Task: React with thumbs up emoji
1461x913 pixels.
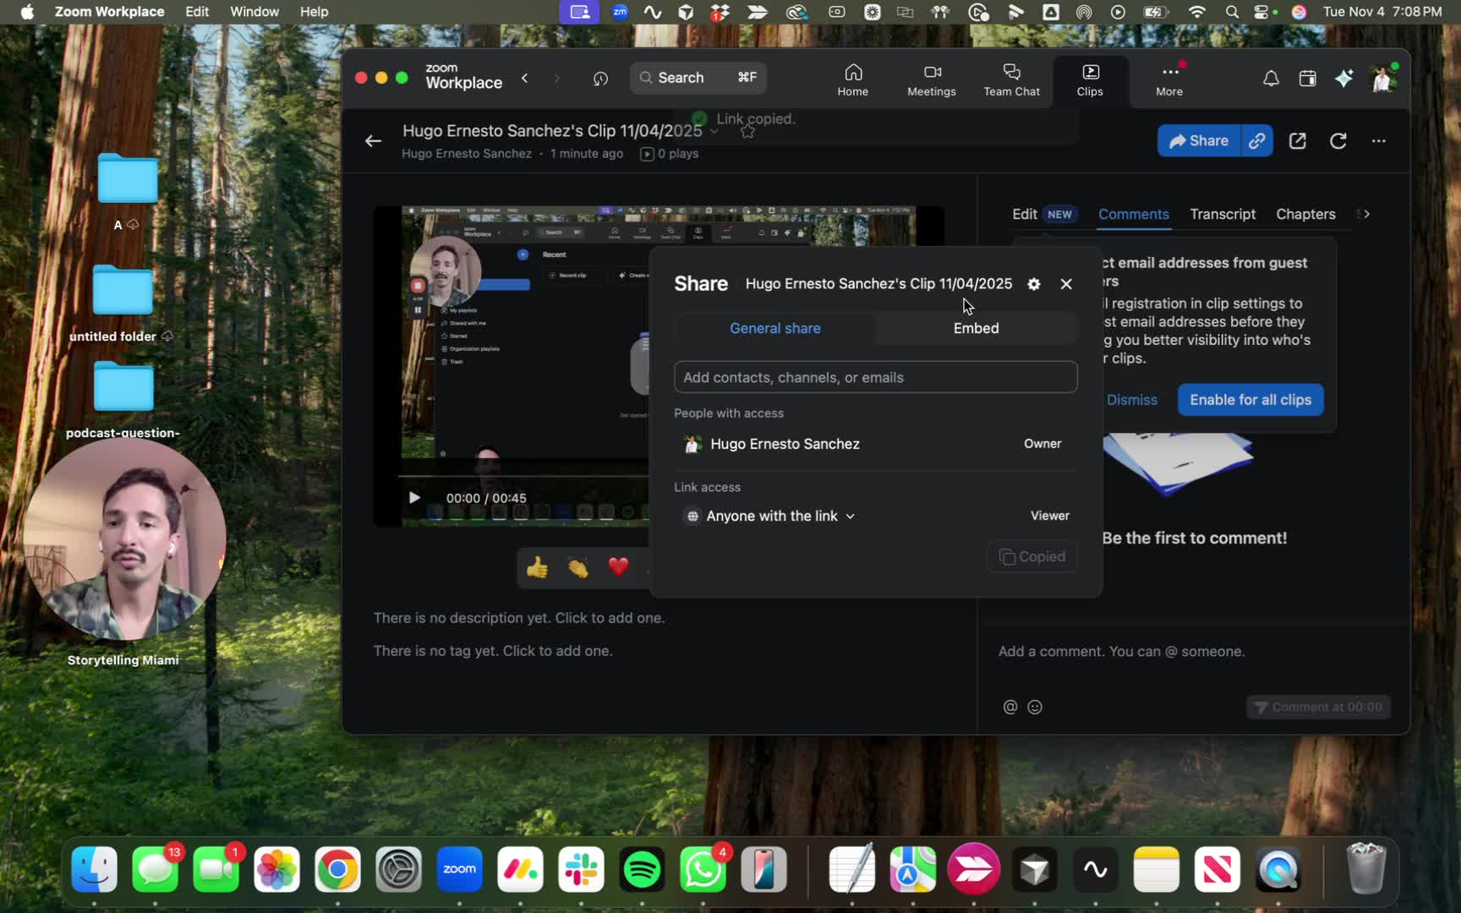Action: pos(537,567)
